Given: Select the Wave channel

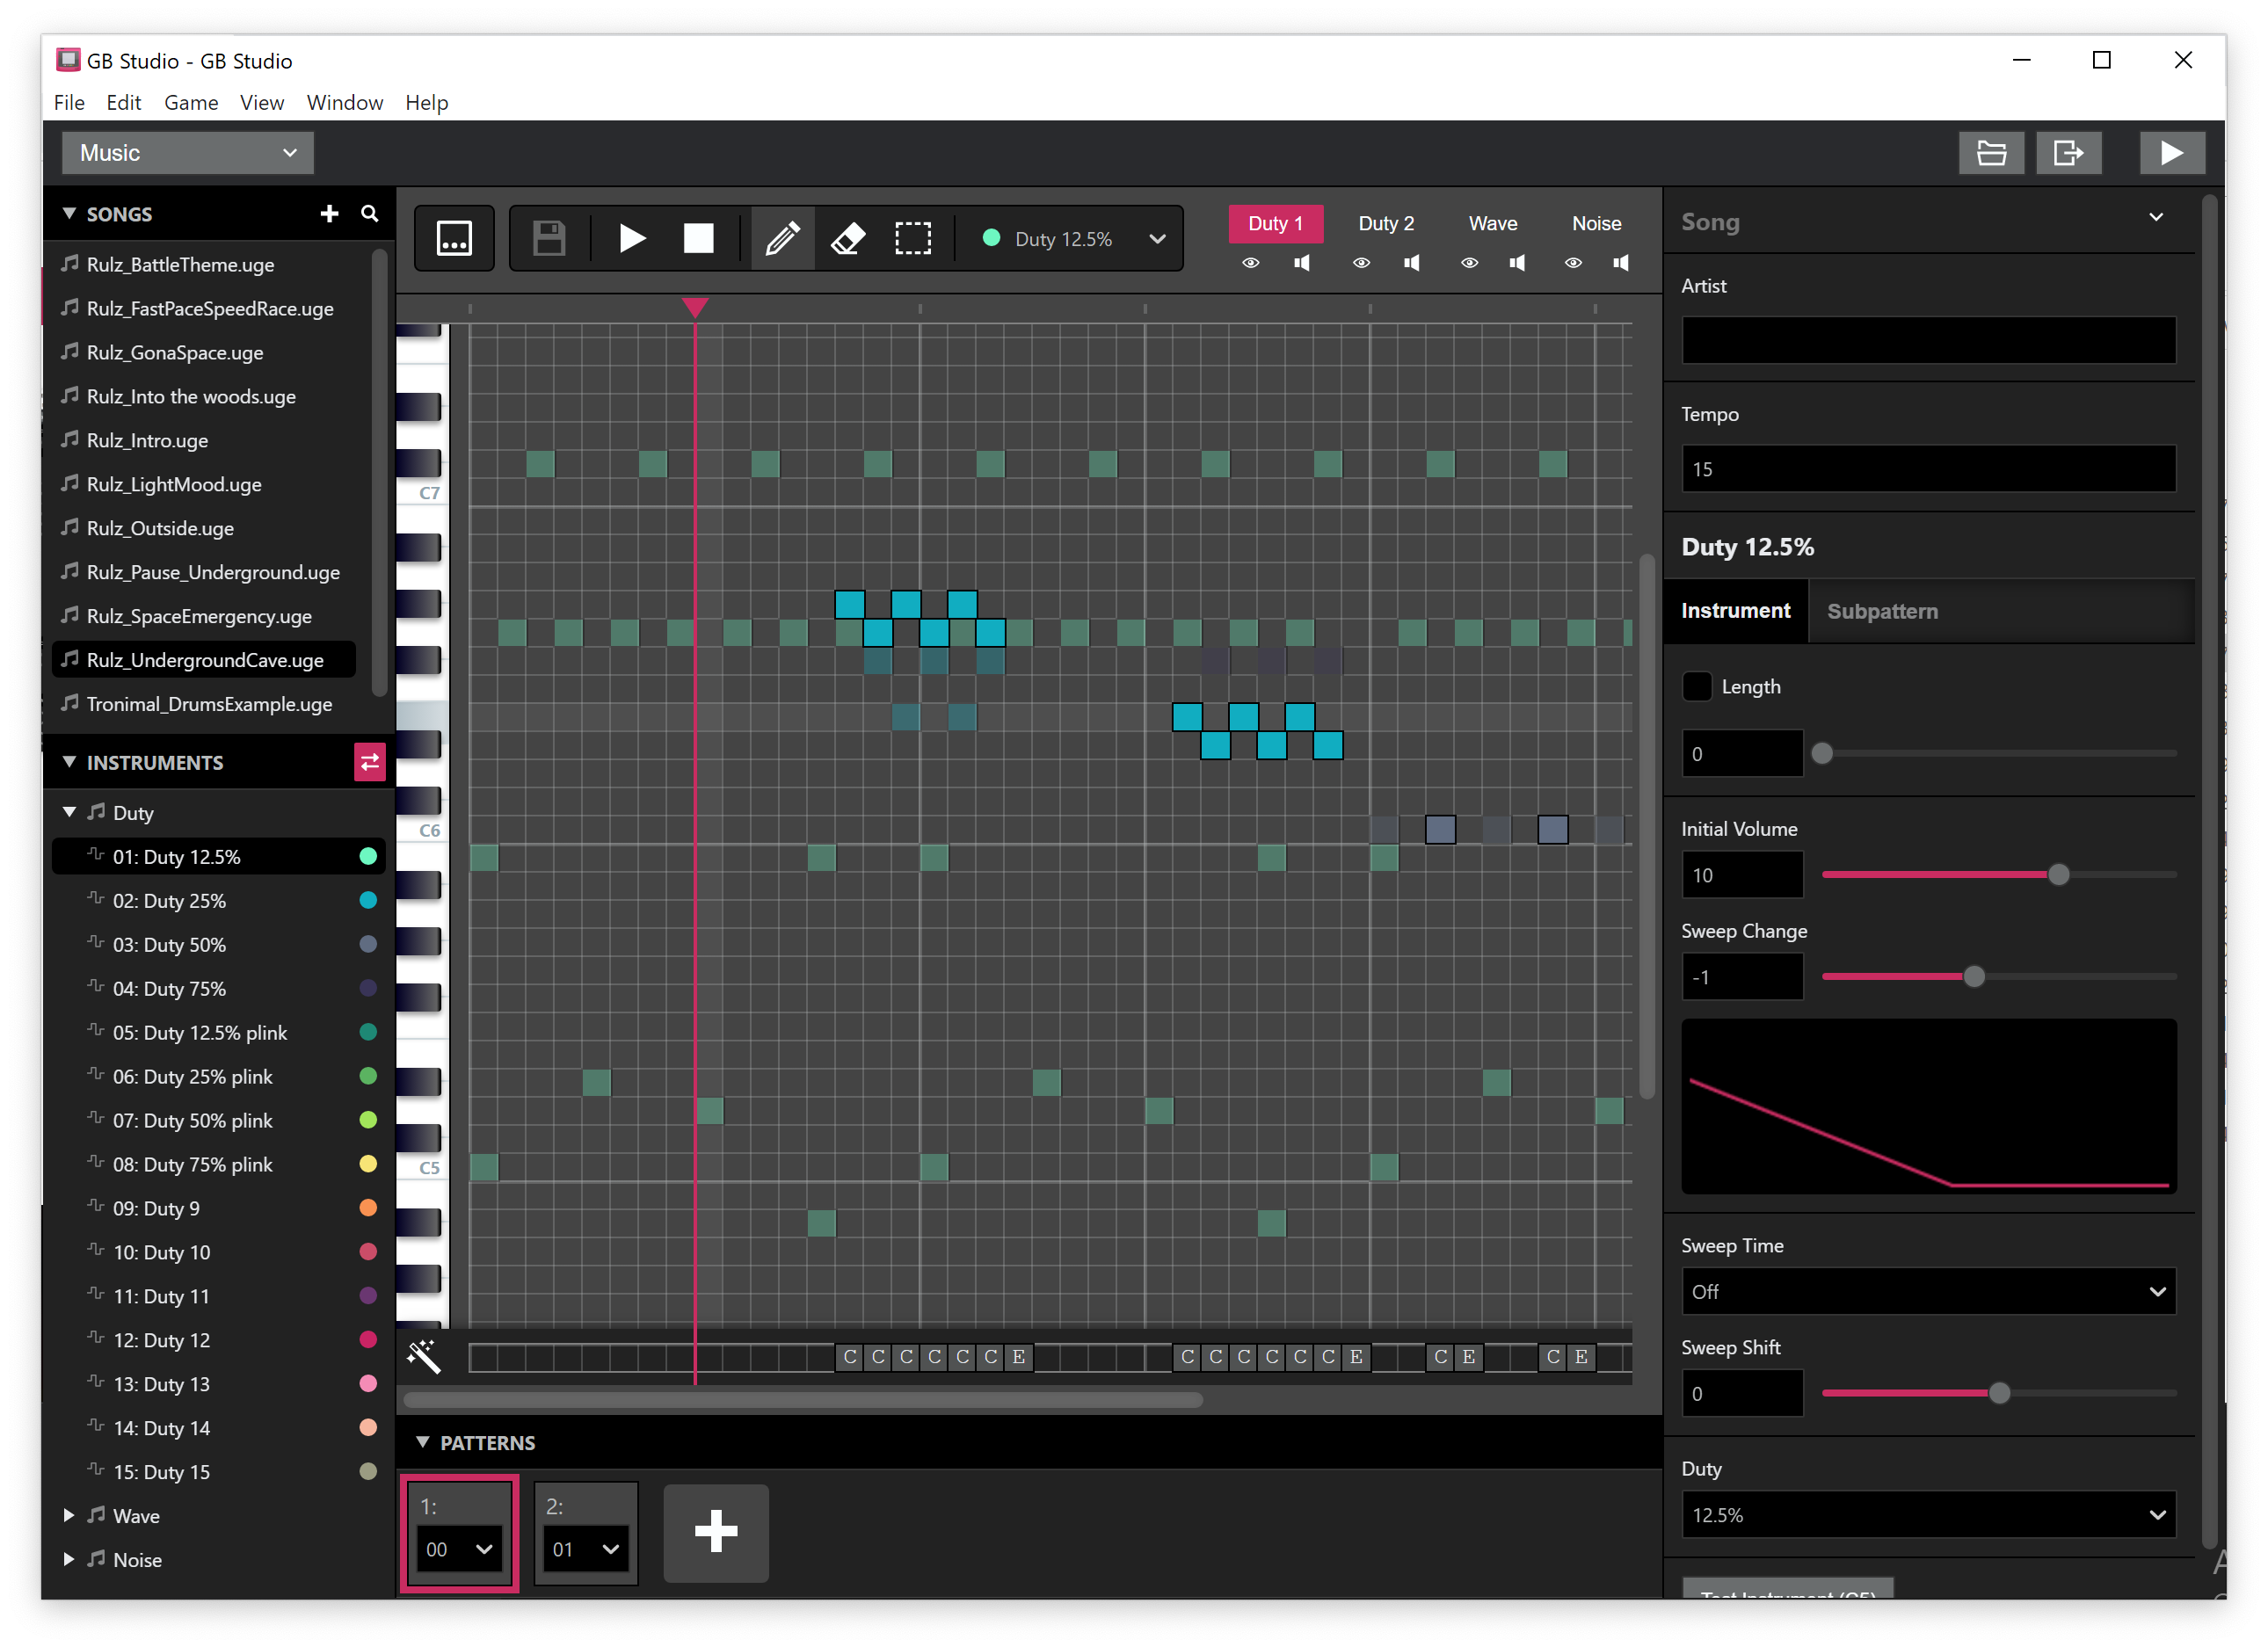Looking at the screenshot, I should click(1493, 223).
